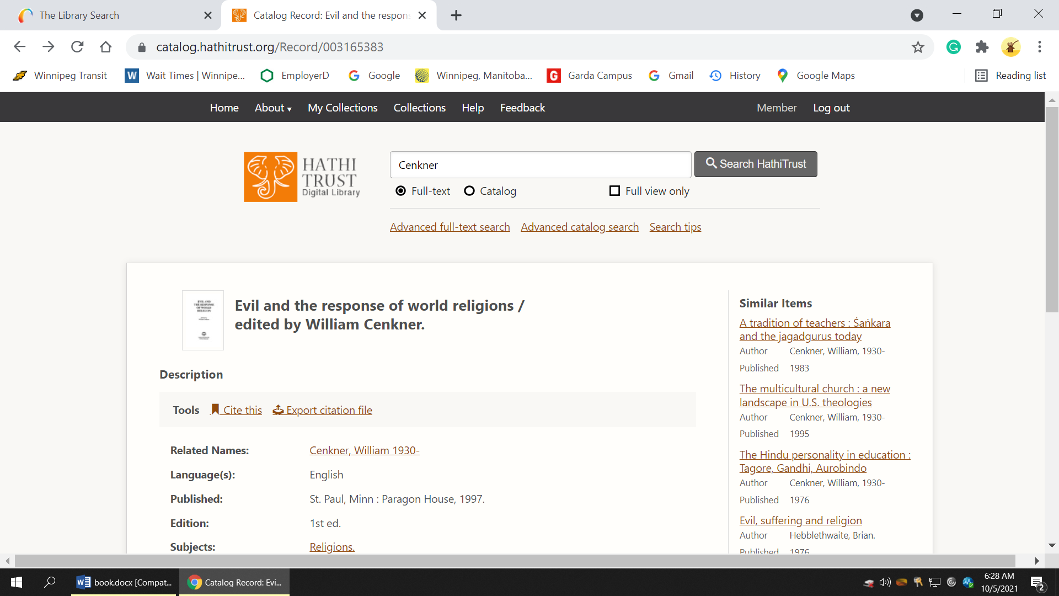Open My Collections menu item
Screen dimensions: 1059x596
(x=343, y=108)
